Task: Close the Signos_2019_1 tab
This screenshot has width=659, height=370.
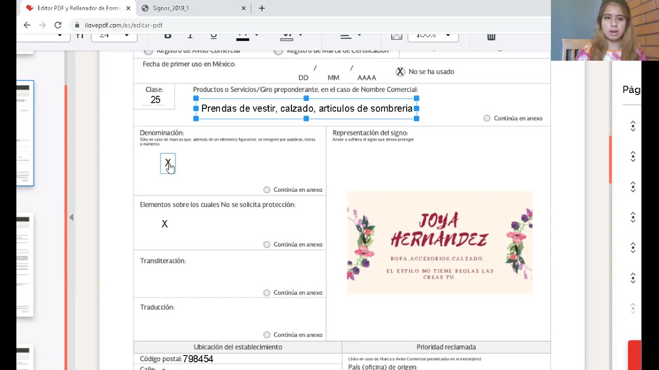Action: click(244, 8)
